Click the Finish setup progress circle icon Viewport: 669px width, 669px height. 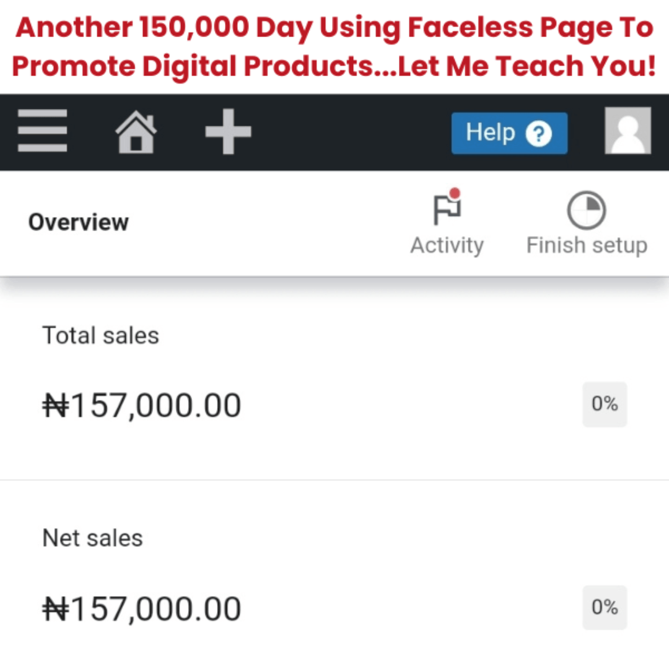click(586, 211)
